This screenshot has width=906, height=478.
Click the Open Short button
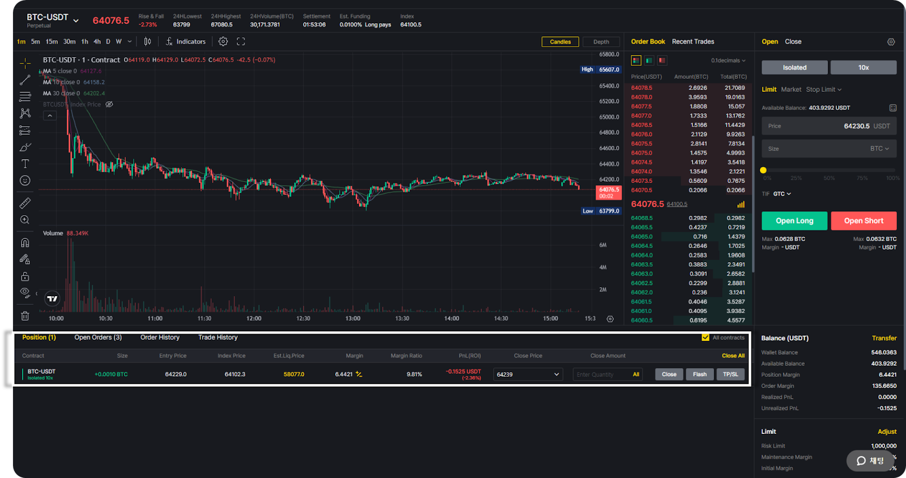click(864, 221)
